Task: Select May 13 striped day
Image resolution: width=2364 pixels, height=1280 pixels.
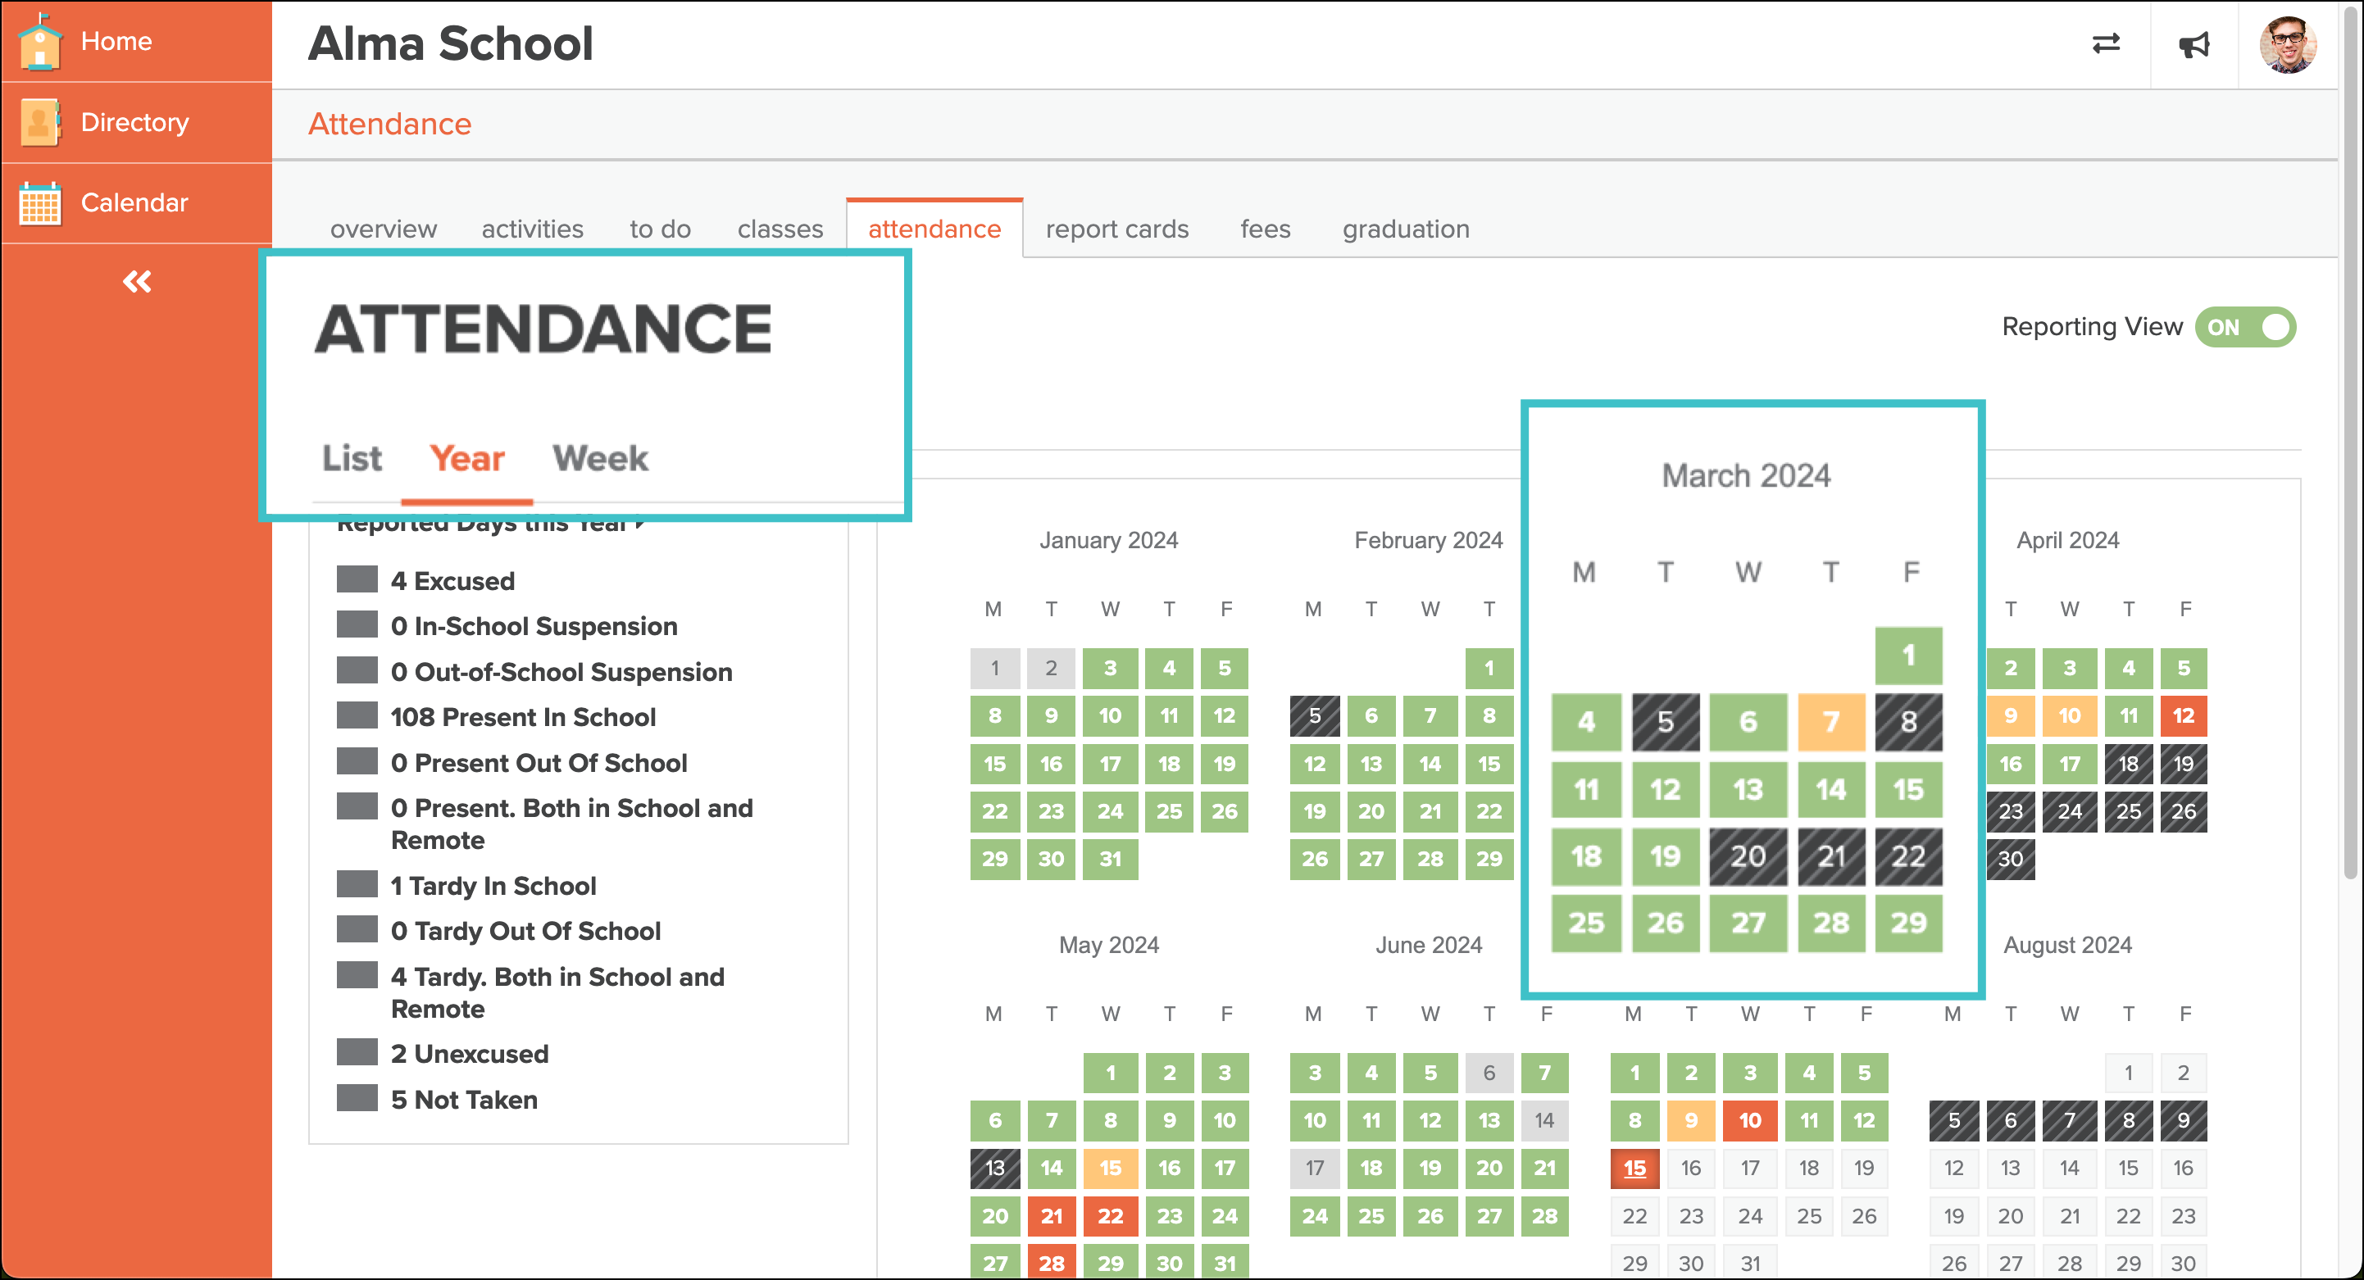Action: (x=995, y=1168)
